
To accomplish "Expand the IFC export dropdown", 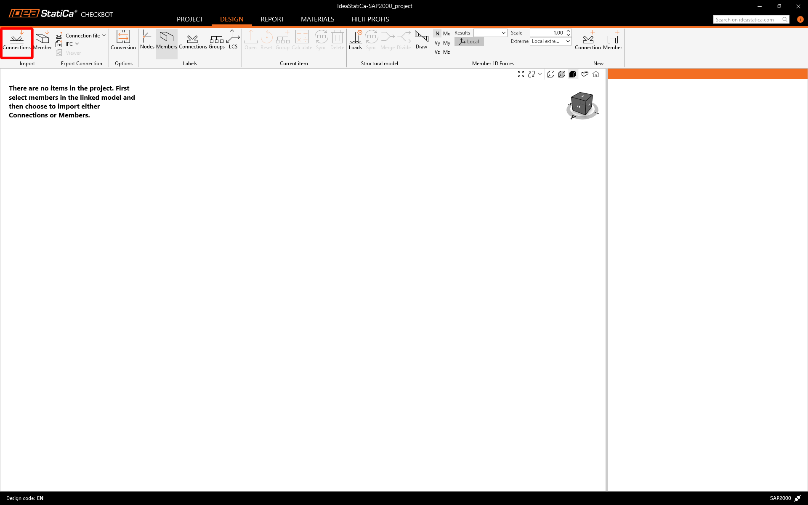I will [x=77, y=44].
